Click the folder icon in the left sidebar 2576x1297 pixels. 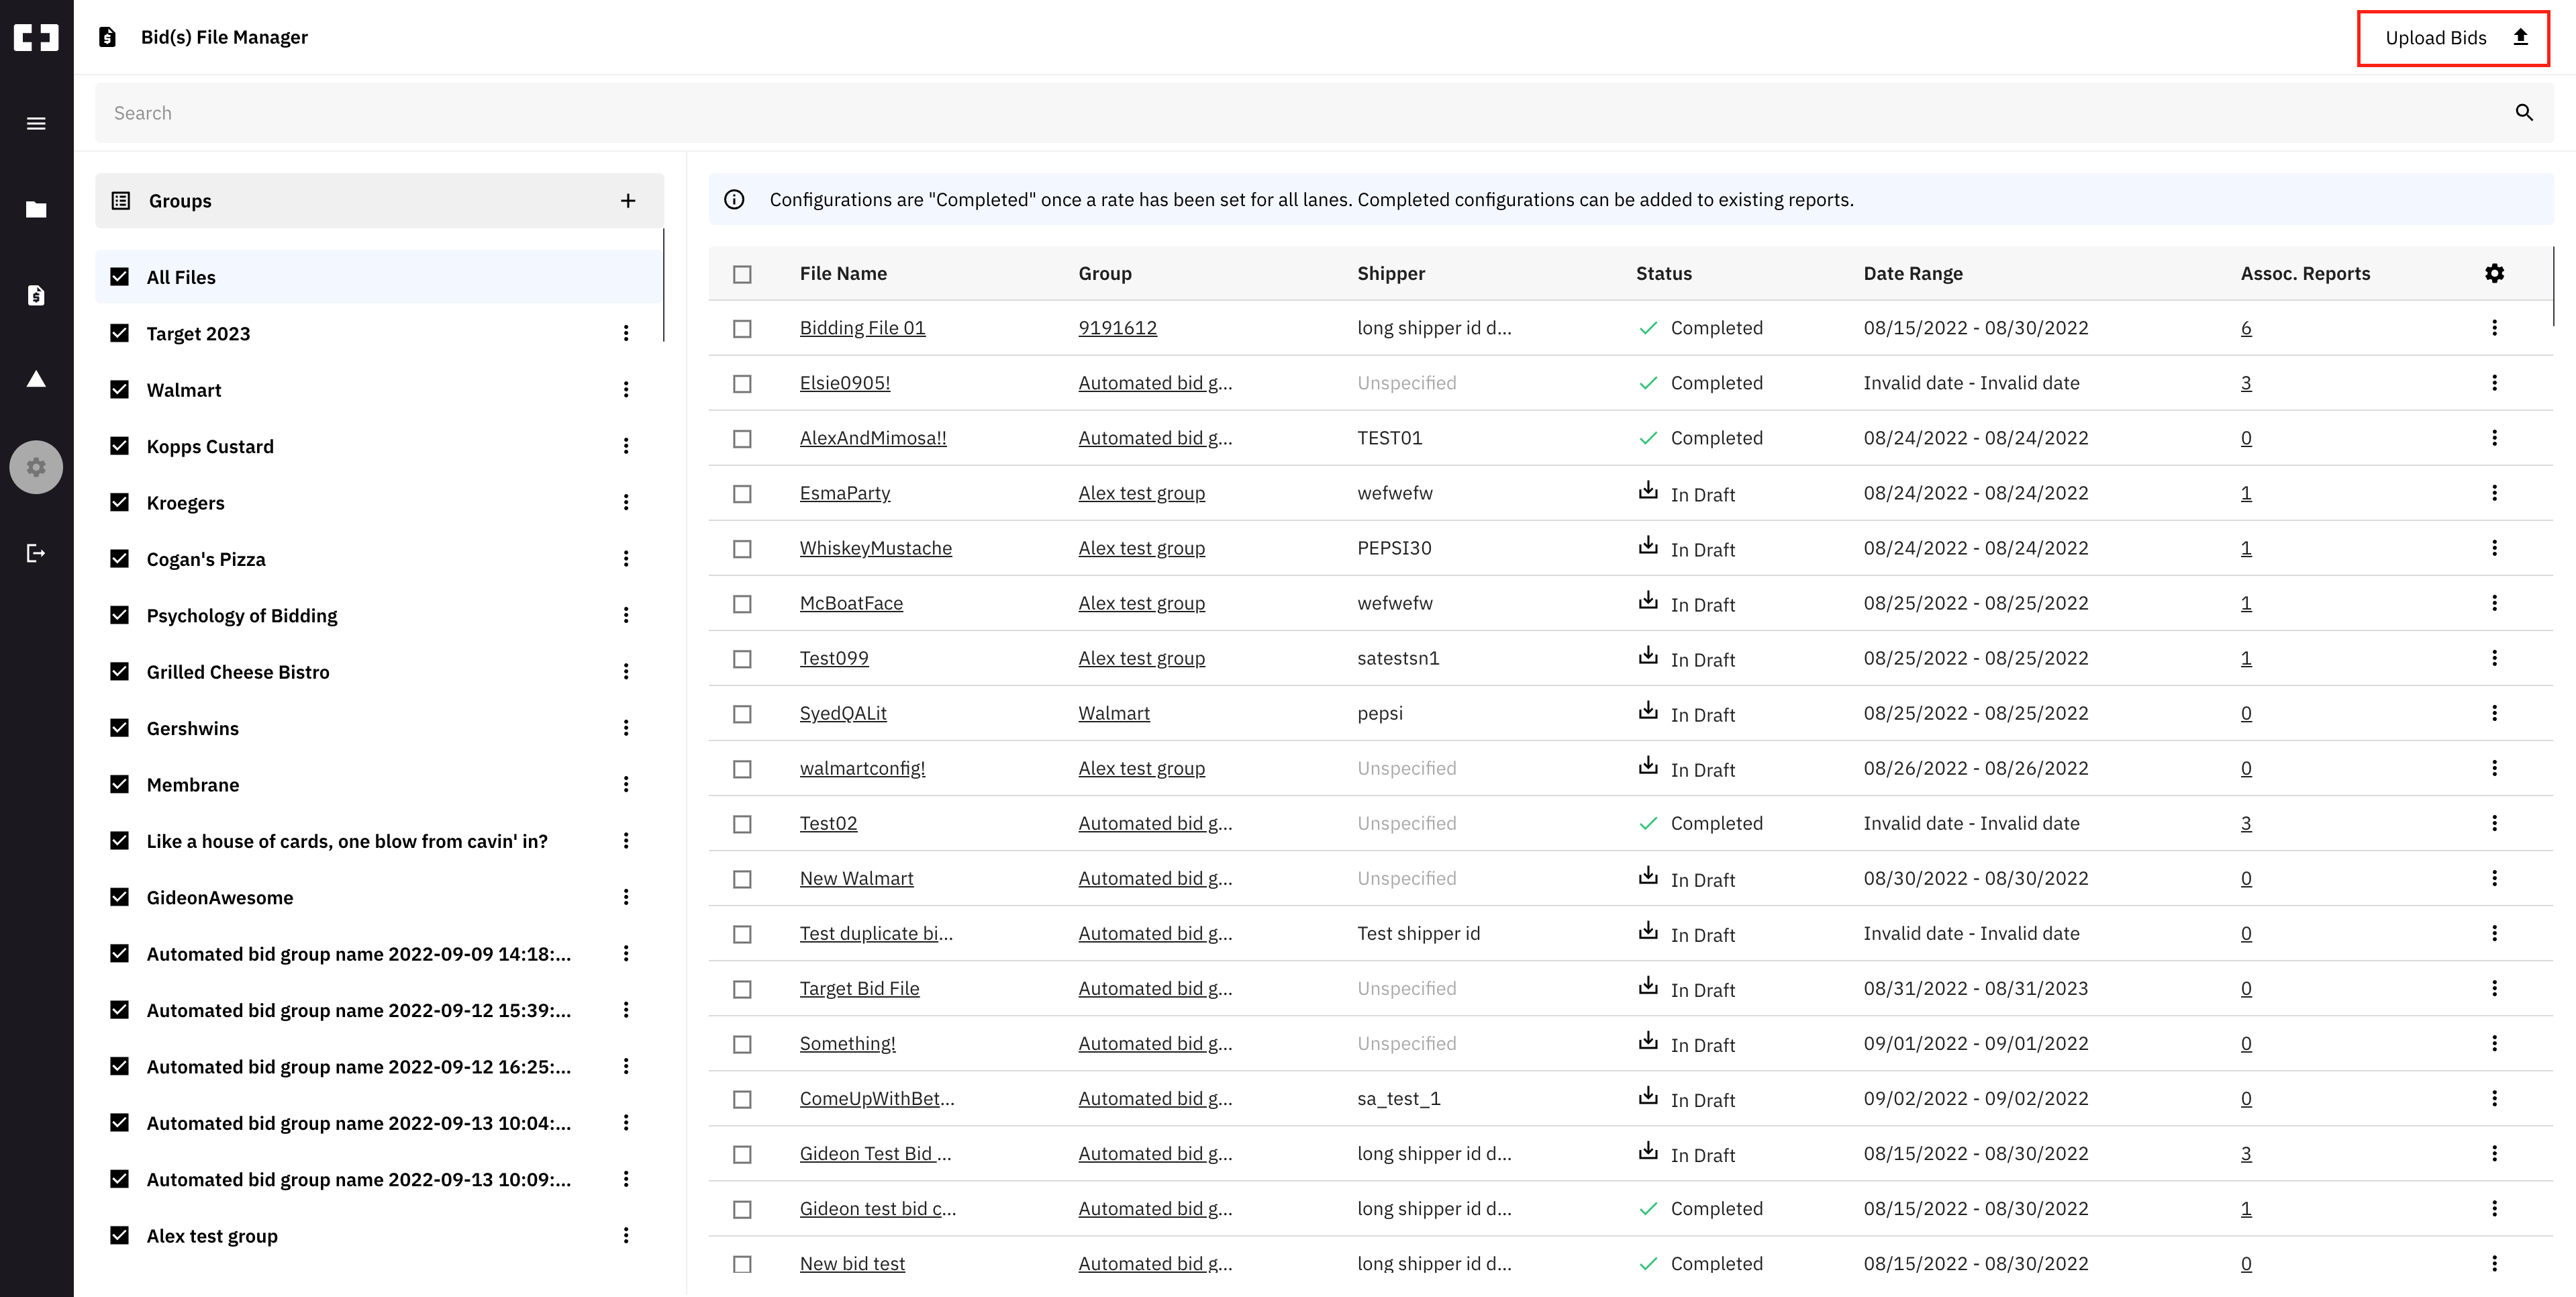(x=36, y=209)
